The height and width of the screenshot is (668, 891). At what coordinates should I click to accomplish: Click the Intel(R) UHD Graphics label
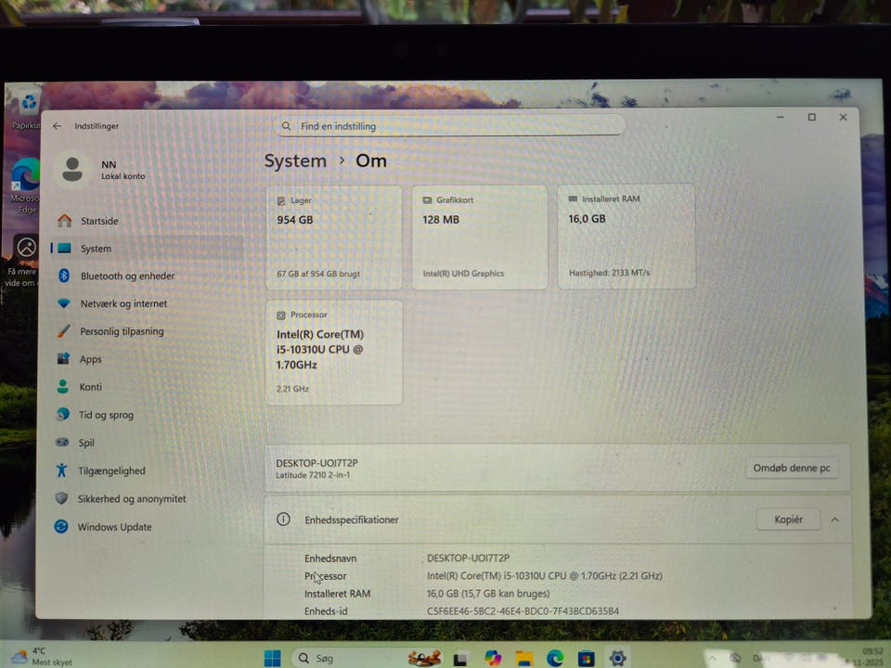coord(463,274)
